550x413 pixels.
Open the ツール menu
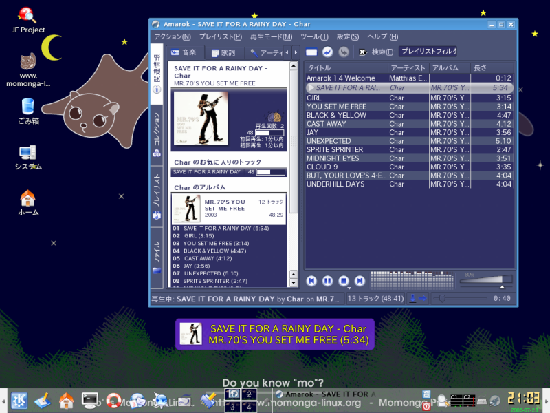[x=314, y=37]
